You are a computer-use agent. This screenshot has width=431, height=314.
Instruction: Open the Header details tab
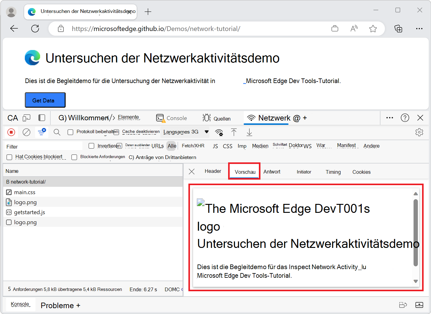pos(213,171)
